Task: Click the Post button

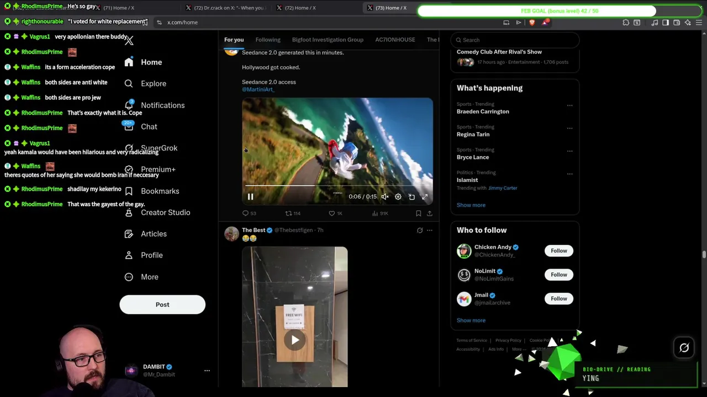Action: pyautogui.click(x=162, y=305)
